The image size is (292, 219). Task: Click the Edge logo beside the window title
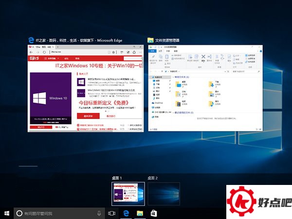click(x=32, y=39)
